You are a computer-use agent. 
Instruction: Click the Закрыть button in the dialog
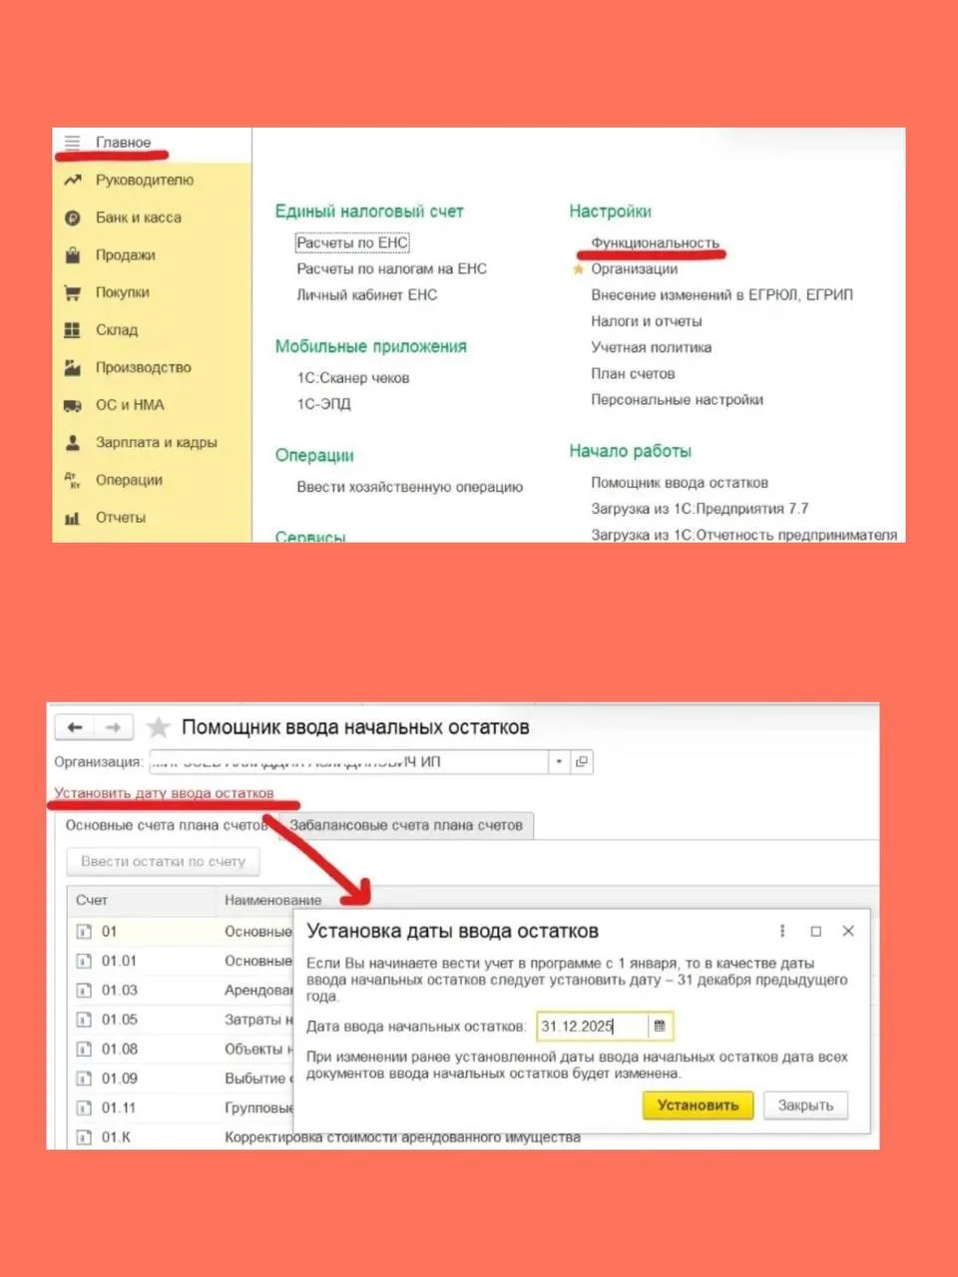[x=805, y=1105]
